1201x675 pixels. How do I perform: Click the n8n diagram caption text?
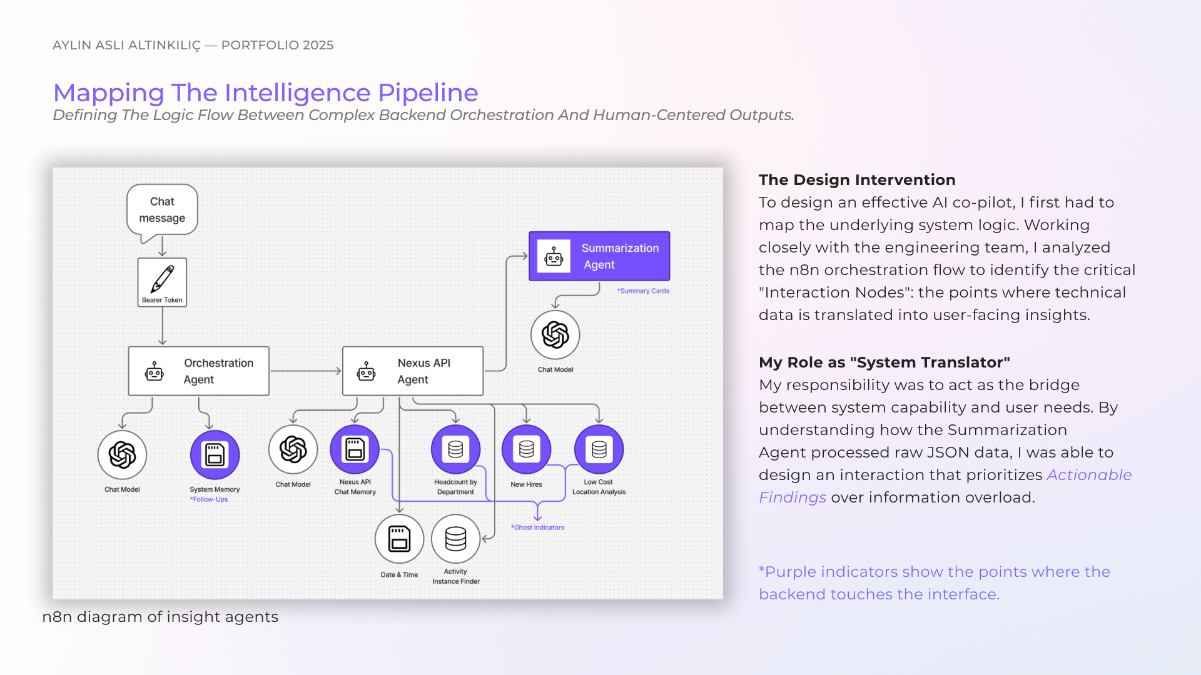160,617
